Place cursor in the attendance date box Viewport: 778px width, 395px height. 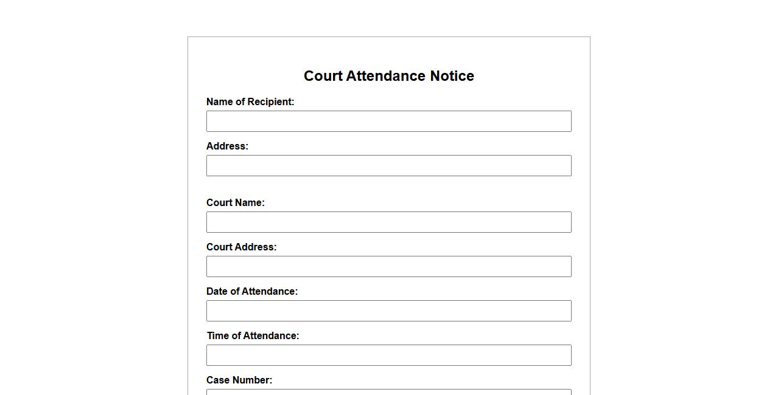388,311
